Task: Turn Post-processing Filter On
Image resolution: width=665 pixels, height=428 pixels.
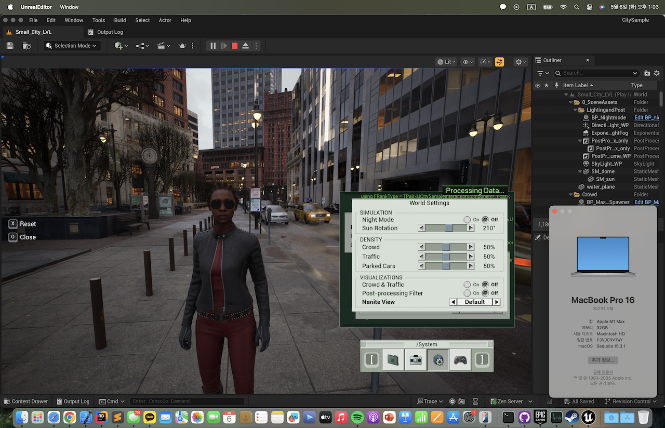Action: (x=467, y=293)
